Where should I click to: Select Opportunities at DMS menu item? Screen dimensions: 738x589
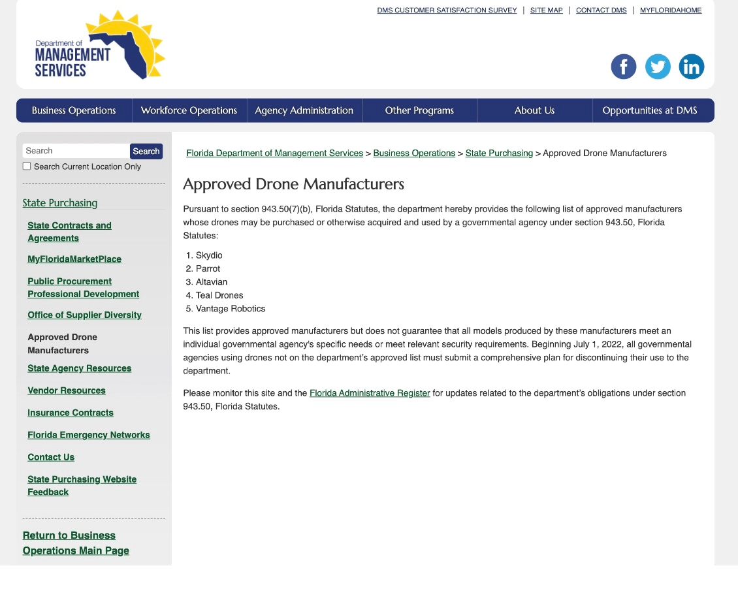(649, 110)
